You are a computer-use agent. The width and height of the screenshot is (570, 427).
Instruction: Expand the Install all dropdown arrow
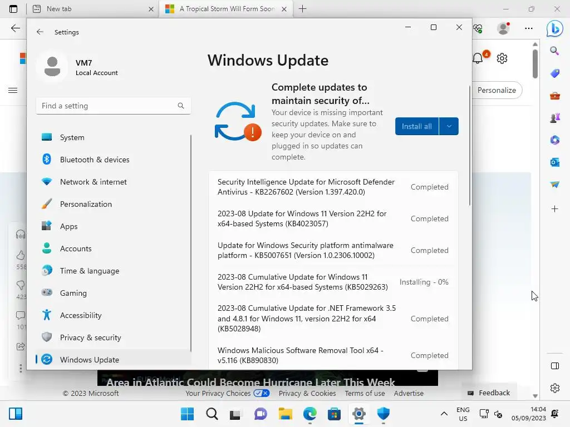coord(449,126)
